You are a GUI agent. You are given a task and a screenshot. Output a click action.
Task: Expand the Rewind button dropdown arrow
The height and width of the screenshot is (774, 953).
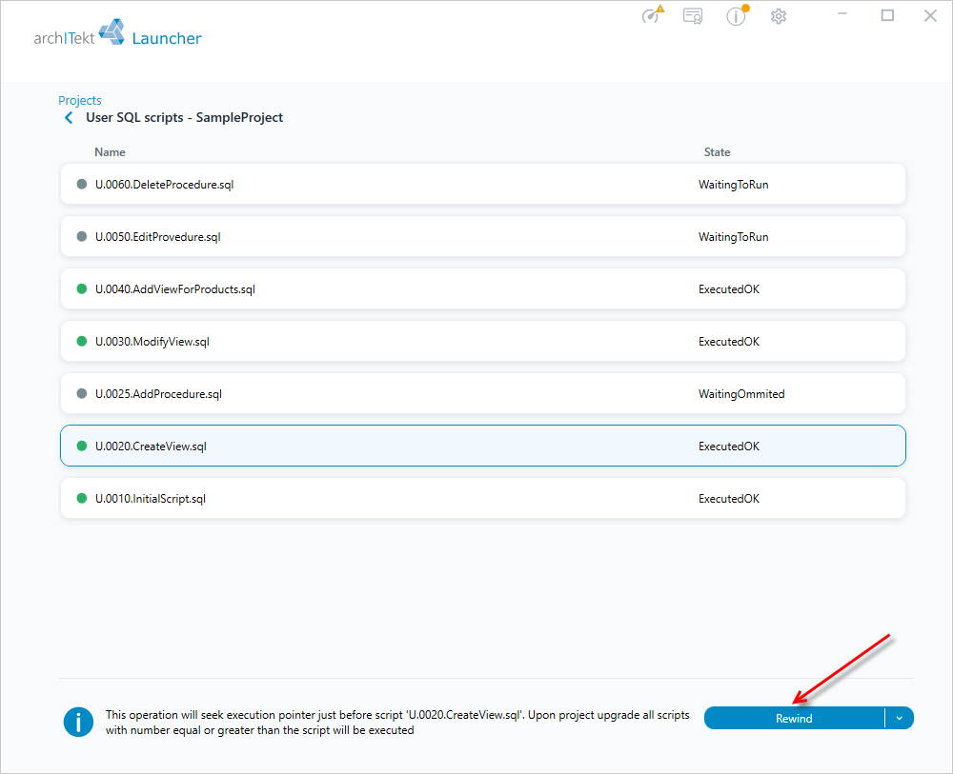pyautogui.click(x=900, y=718)
